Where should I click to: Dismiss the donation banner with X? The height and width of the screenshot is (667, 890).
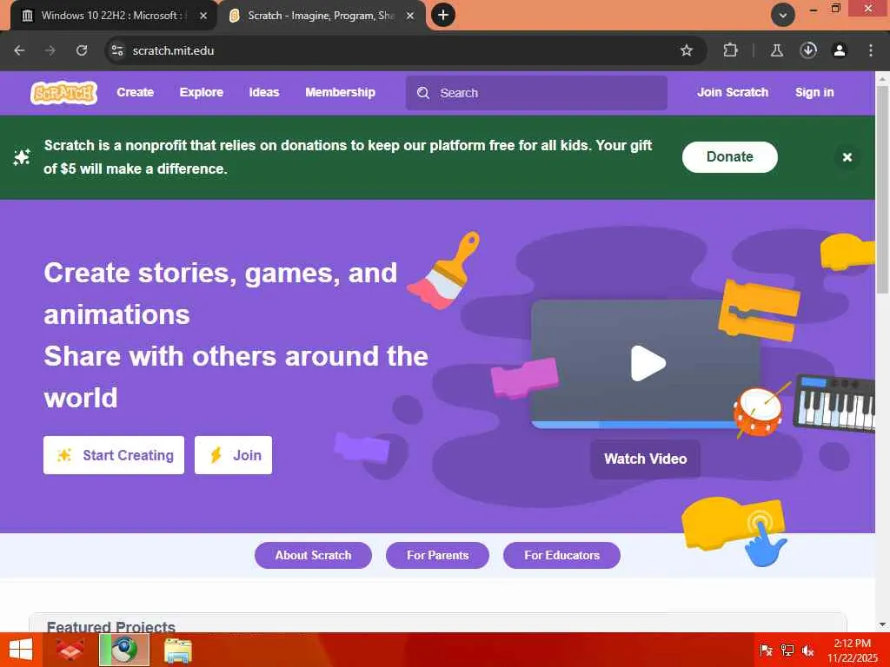click(x=847, y=157)
